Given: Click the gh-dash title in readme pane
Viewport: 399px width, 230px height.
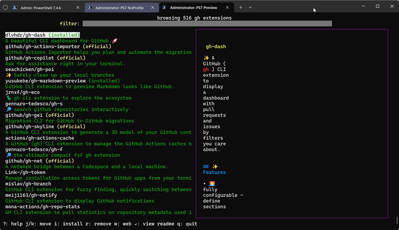Looking at the screenshot, I should [x=216, y=47].
